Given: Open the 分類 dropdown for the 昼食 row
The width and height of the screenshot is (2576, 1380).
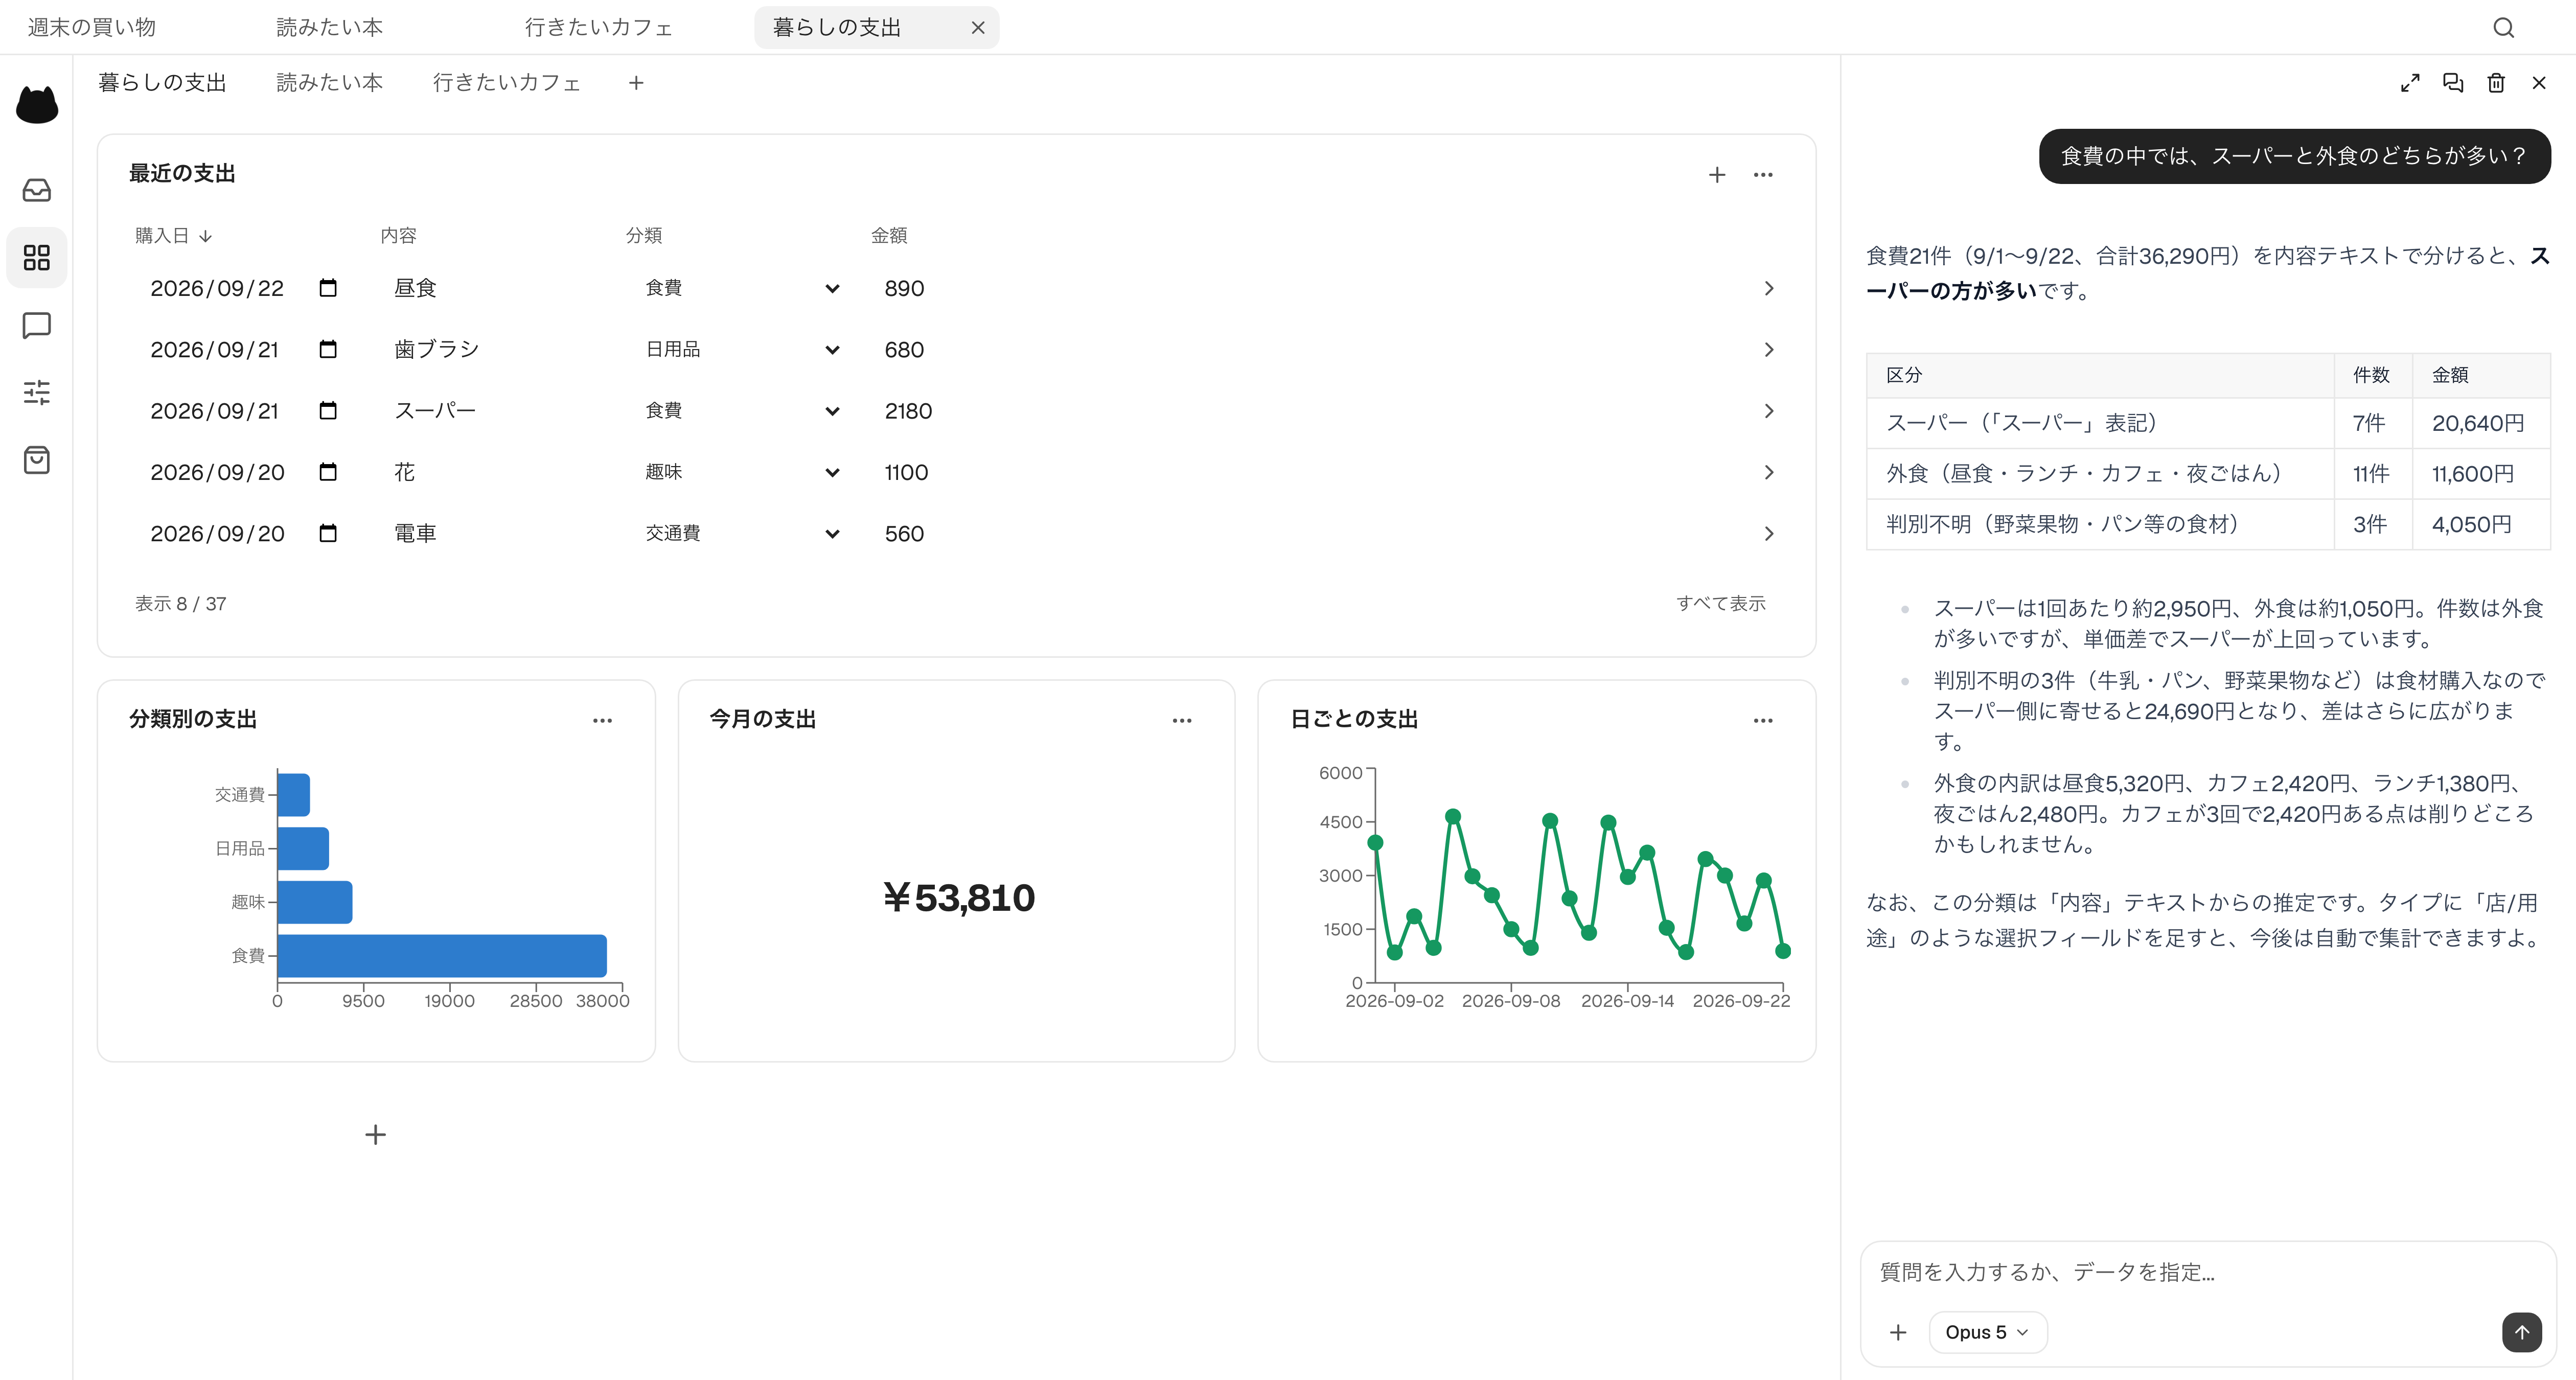Looking at the screenshot, I should [742, 288].
